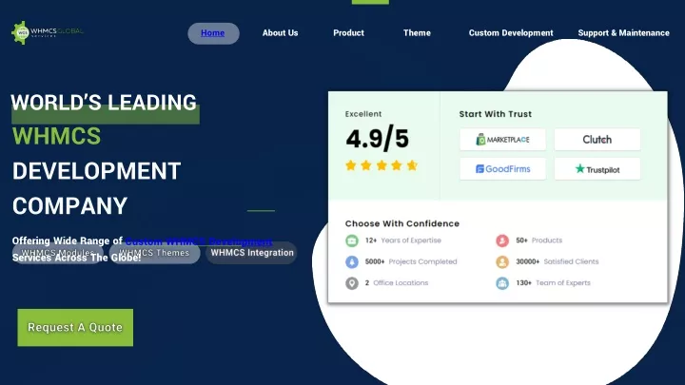Select the WHMCS Themes pill
Image resolution: width=685 pixels, height=385 pixels.
[154, 253]
